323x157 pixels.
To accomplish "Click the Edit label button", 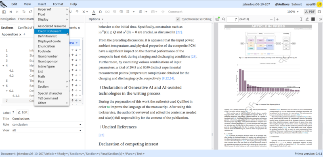I will [23, 112].
